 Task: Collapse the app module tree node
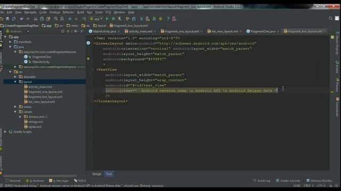5,37
